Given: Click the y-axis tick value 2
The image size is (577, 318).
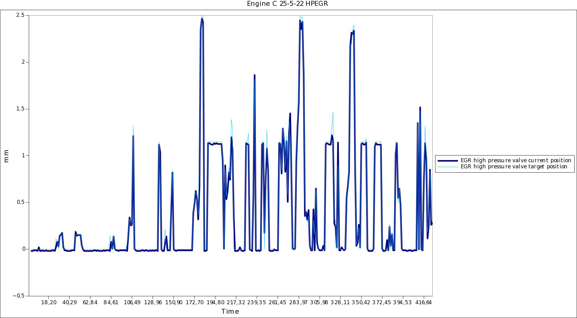Looking at the screenshot, I should coord(24,62).
